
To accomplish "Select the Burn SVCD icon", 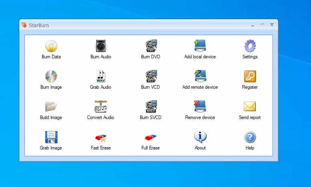I will tap(151, 107).
